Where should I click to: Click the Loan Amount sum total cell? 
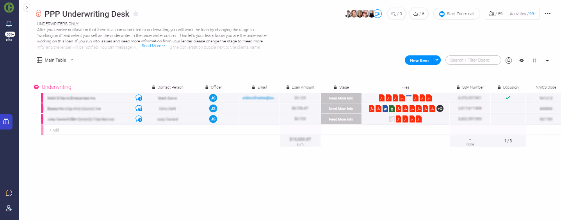tap(300, 141)
